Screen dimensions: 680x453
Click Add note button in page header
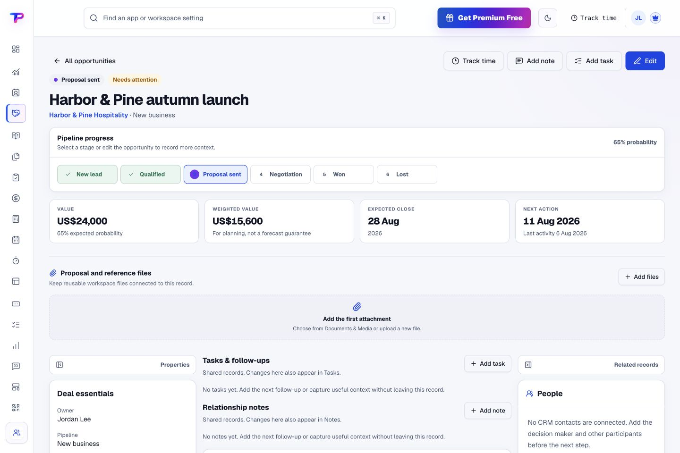coord(535,61)
